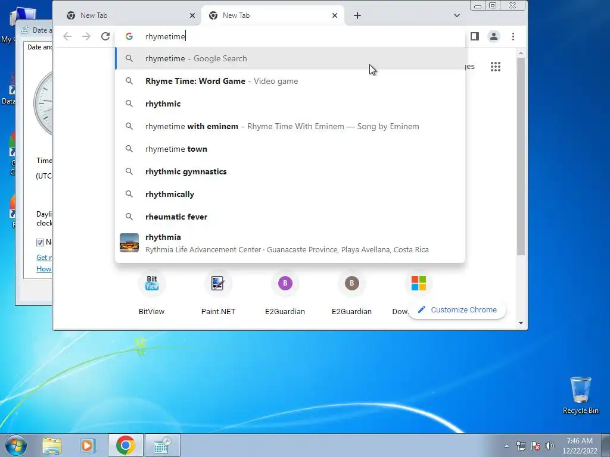Image resolution: width=610 pixels, height=457 pixels.
Task: Select the Recycle Bin desktop icon
Action: (580, 395)
